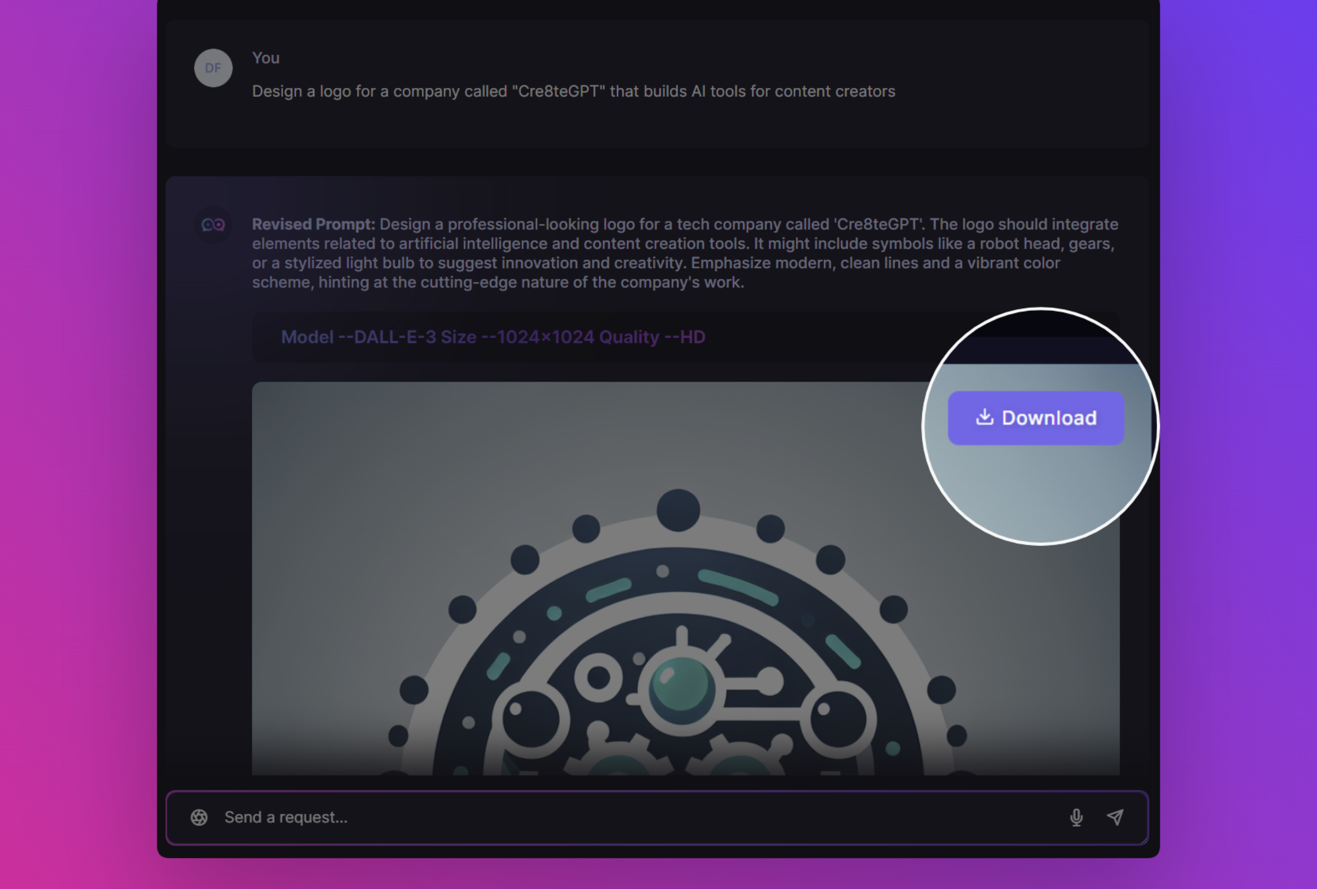Click the 'You' sender name
This screenshot has height=889, width=1317.
click(x=266, y=58)
